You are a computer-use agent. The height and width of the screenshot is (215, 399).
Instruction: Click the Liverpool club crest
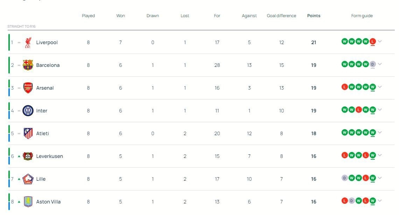click(x=28, y=43)
